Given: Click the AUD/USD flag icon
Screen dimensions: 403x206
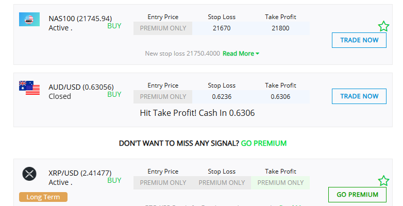Looking at the screenshot, I should pyautogui.click(x=29, y=88).
